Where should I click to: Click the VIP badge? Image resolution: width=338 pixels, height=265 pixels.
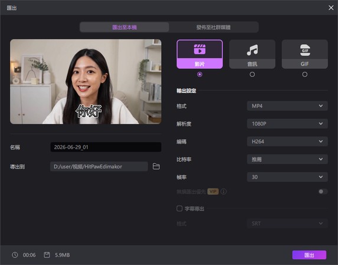click(x=213, y=191)
